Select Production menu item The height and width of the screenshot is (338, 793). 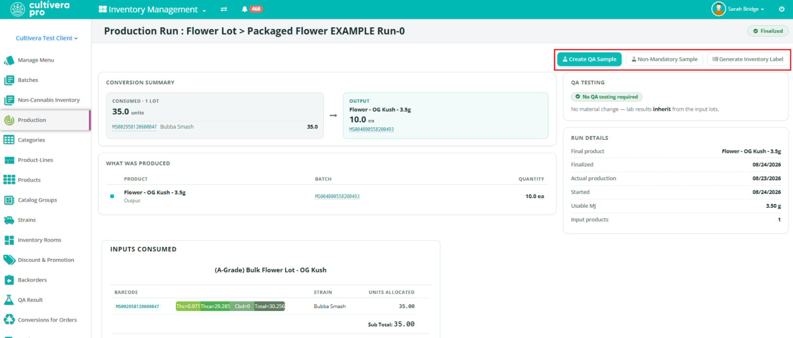click(32, 120)
